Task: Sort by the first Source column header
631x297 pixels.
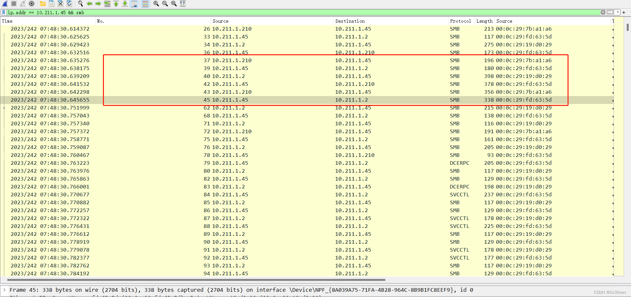Action: (x=273, y=21)
